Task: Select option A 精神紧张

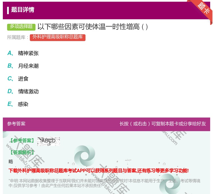Action: [28, 53]
